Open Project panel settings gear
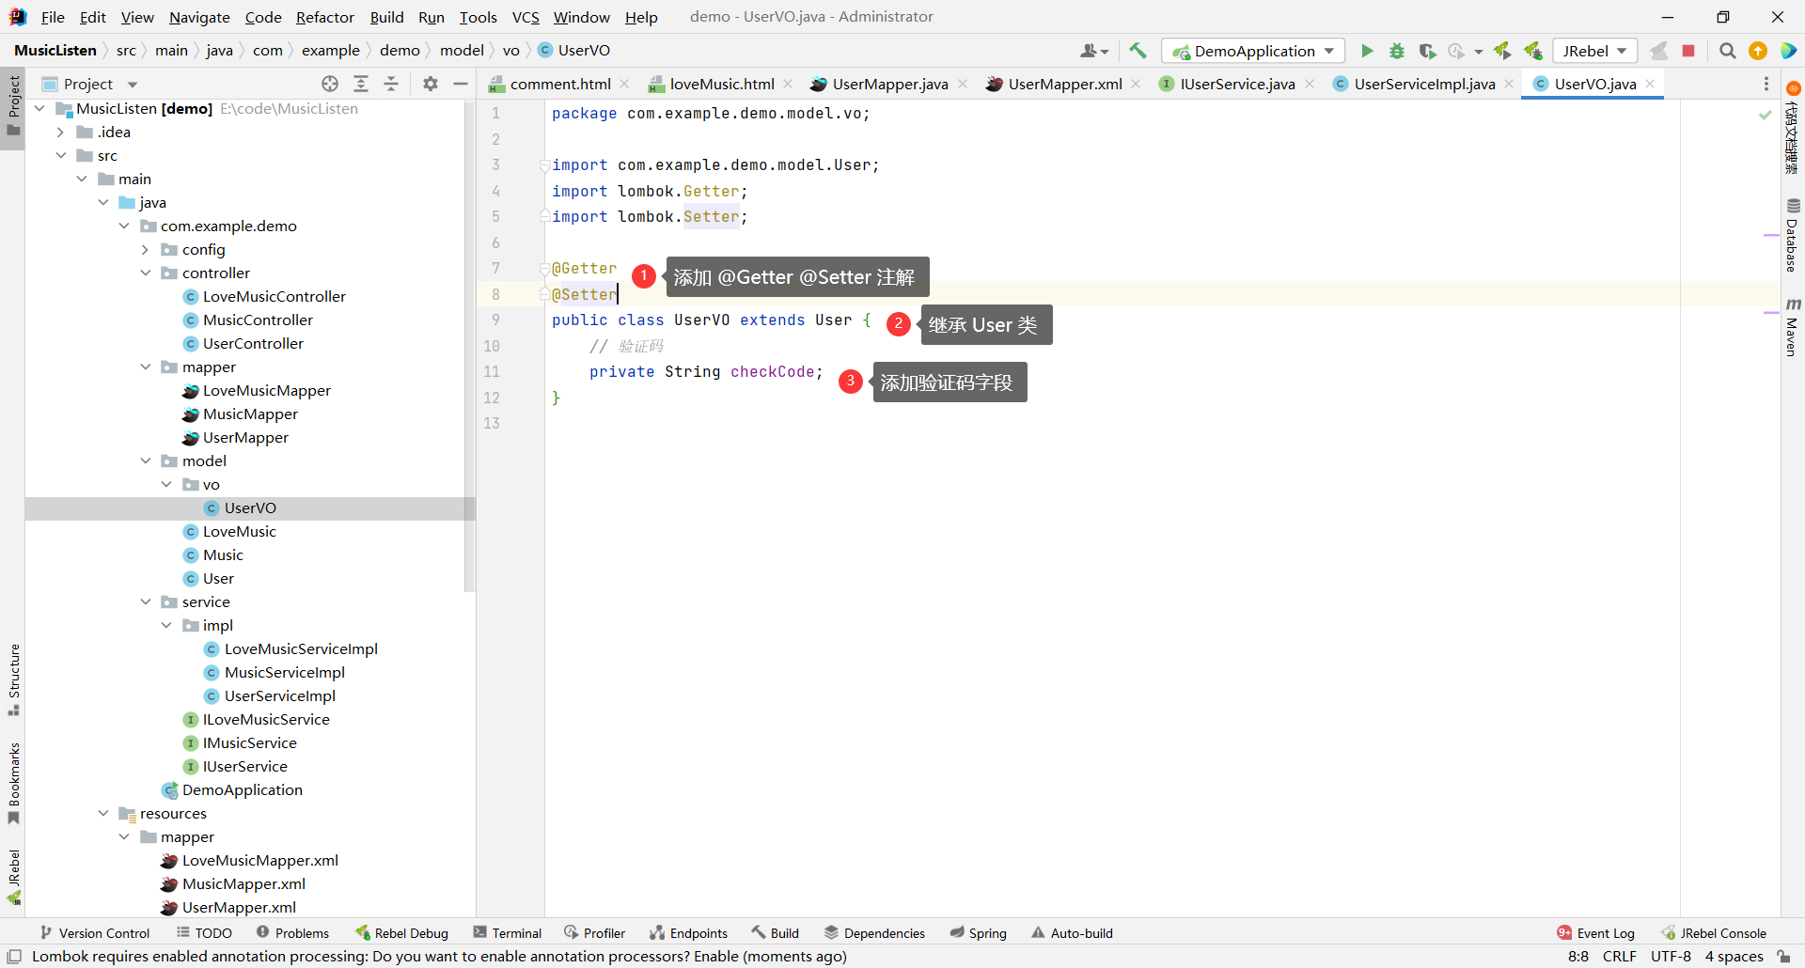This screenshot has width=1805, height=968. [x=431, y=84]
